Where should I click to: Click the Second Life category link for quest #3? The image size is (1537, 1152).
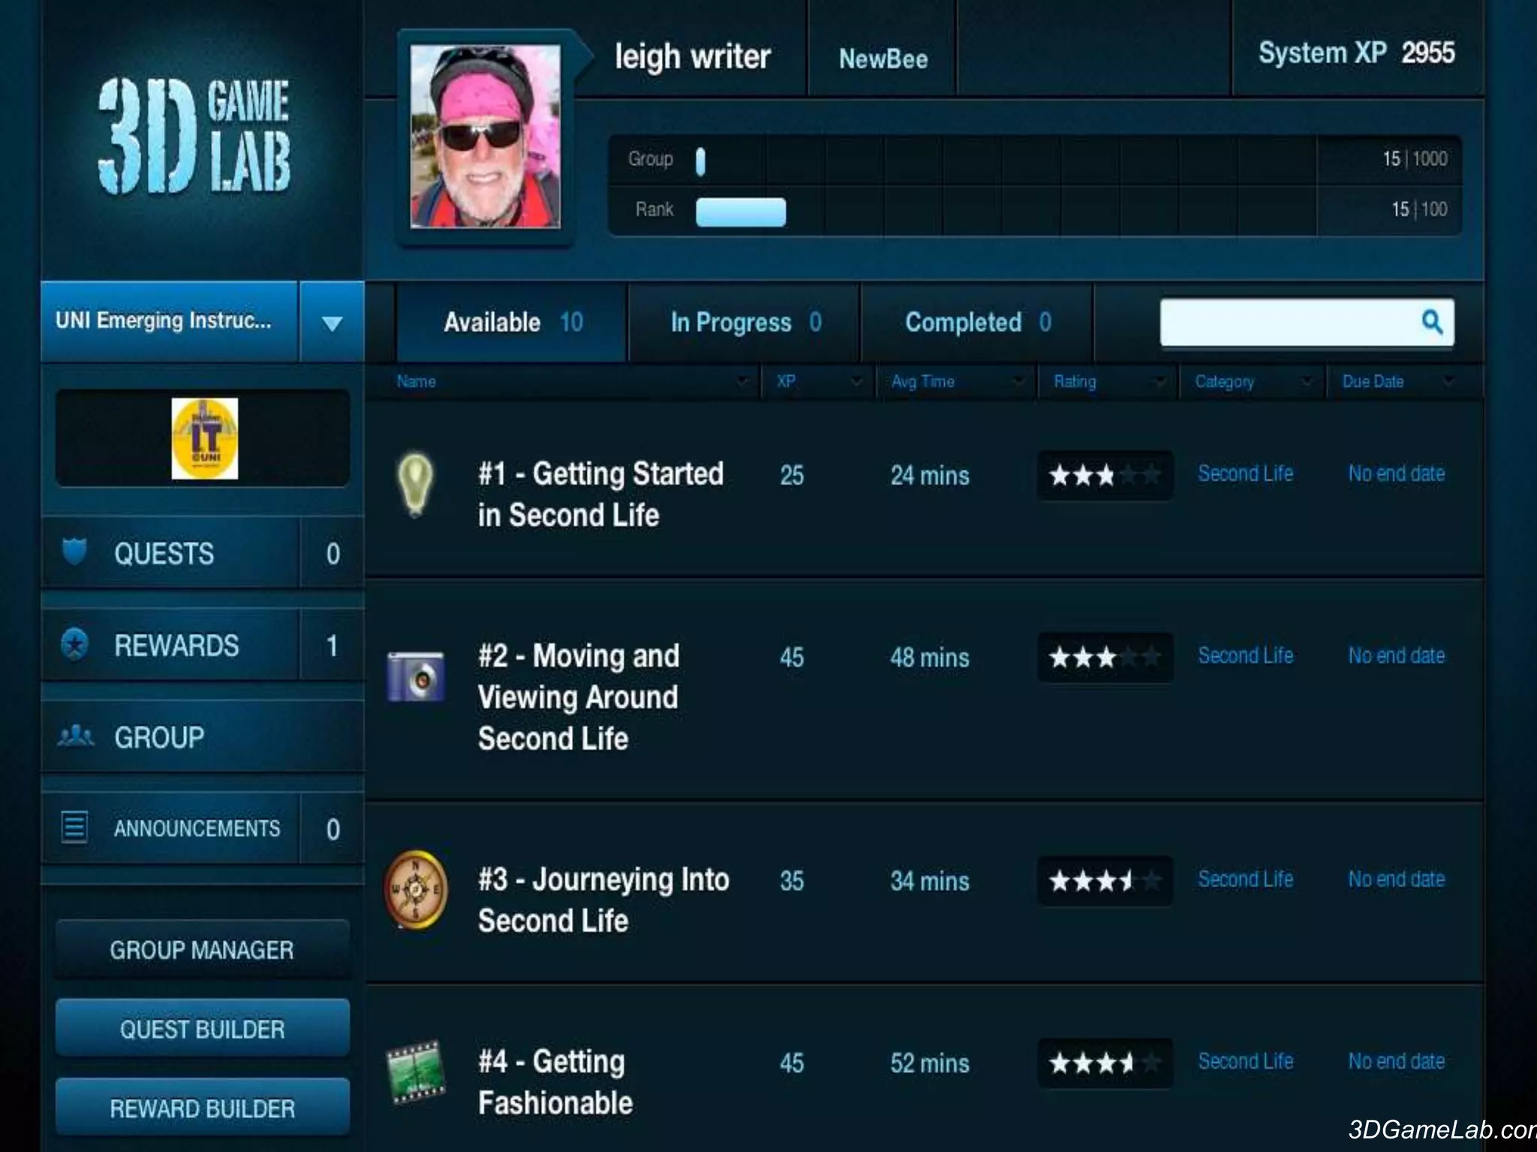click(x=1245, y=879)
